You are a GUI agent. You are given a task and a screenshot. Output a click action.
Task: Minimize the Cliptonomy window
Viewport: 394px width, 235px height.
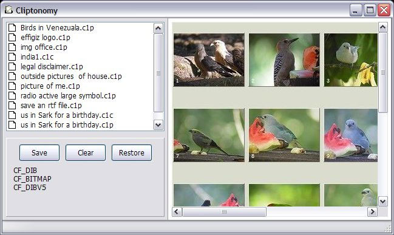tap(356, 10)
